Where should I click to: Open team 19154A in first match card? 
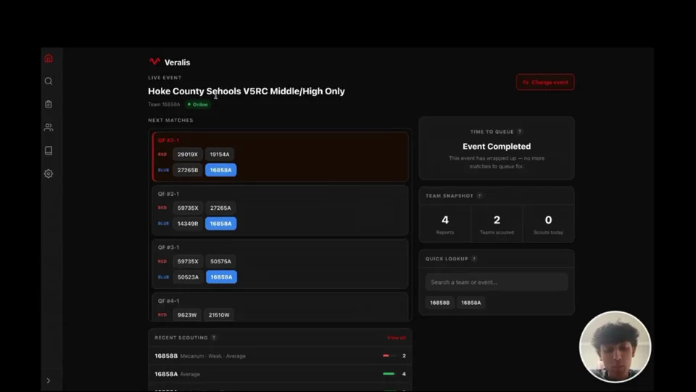tap(220, 154)
